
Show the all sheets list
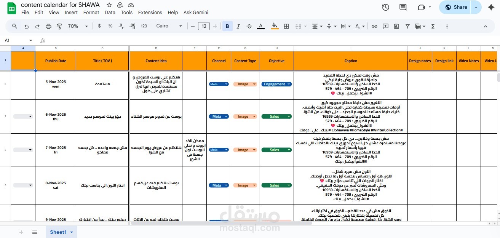(35, 232)
